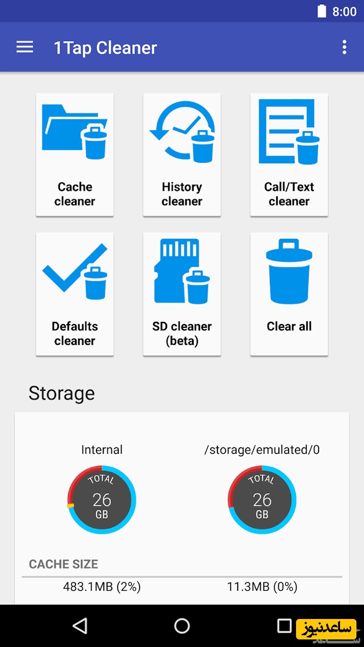
Task: Select the 483.1MB cache size value
Action: point(102,586)
